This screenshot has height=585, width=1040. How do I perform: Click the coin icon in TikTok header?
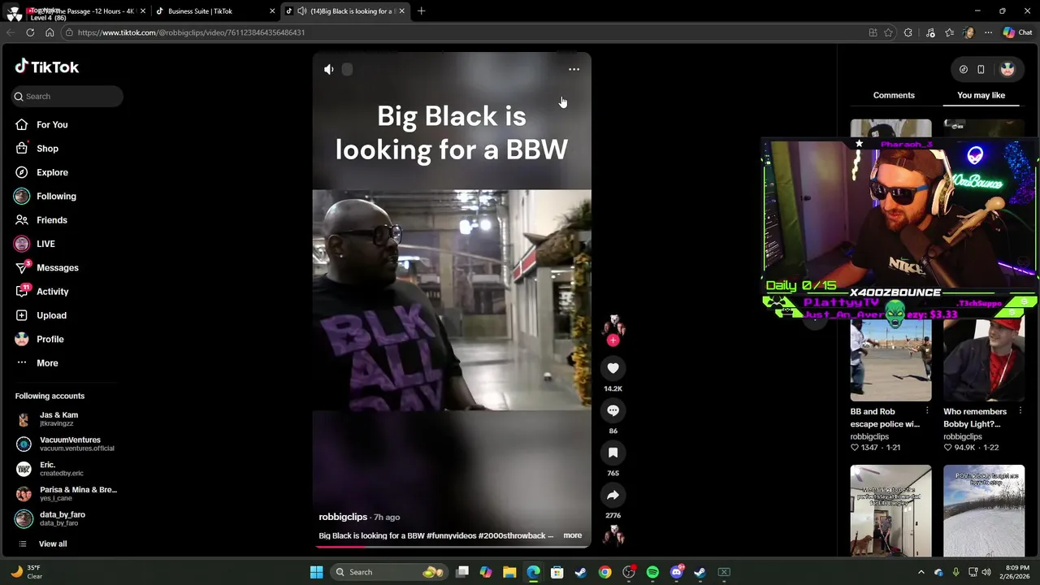(963, 69)
